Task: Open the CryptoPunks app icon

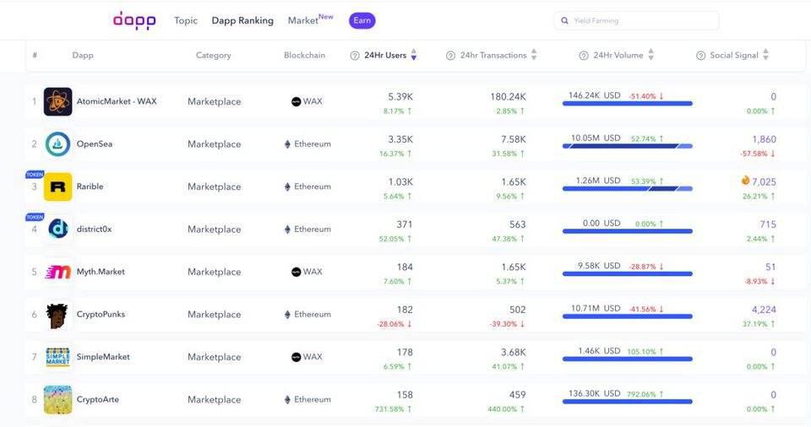Action: click(x=57, y=316)
